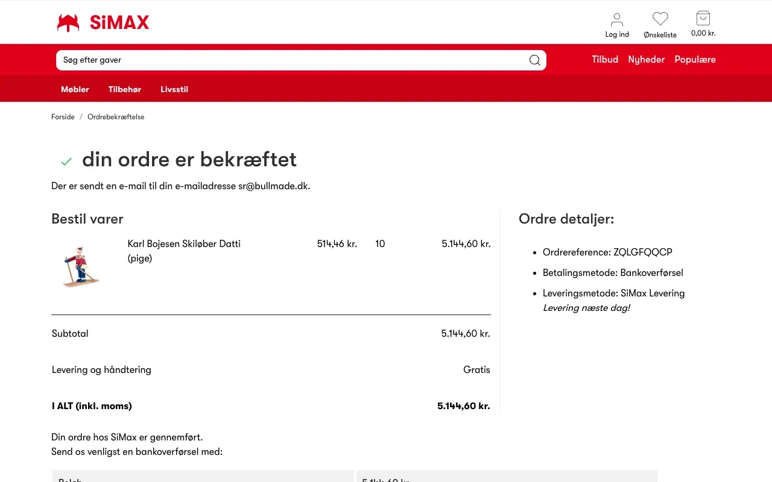Click the green order confirmed checkmark
This screenshot has width=772, height=482.
(x=66, y=161)
